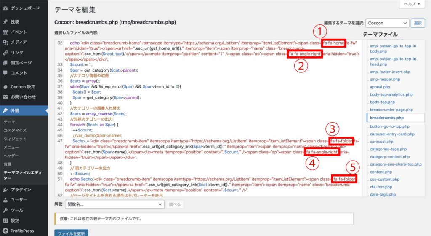The height and width of the screenshot is (236, 431).
Task: Open carousel.php theme file
Action: (381, 142)
